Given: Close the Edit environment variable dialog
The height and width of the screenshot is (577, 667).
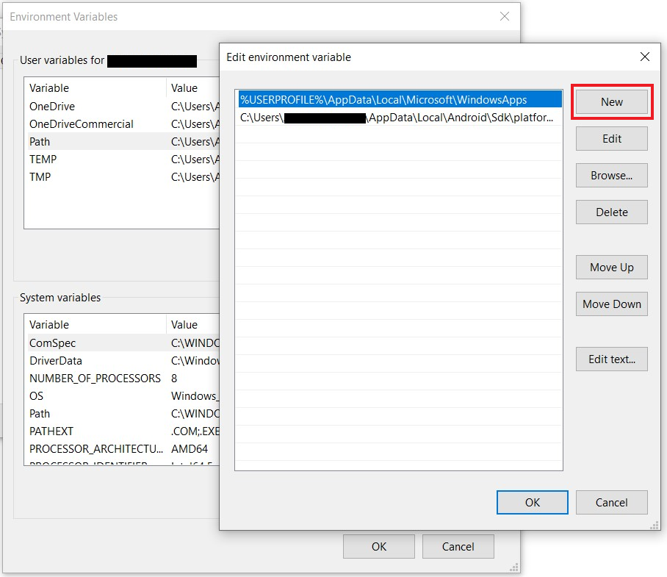Looking at the screenshot, I should [x=644, y=57].
